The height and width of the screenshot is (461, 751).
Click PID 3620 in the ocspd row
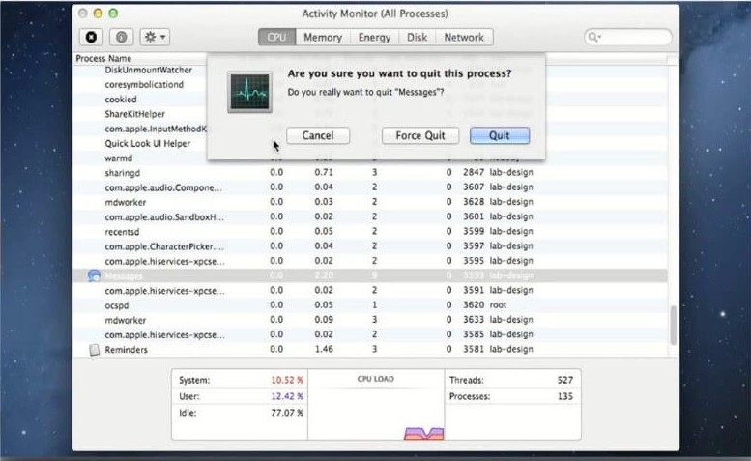pyautogui.click(x=474, y=305)
